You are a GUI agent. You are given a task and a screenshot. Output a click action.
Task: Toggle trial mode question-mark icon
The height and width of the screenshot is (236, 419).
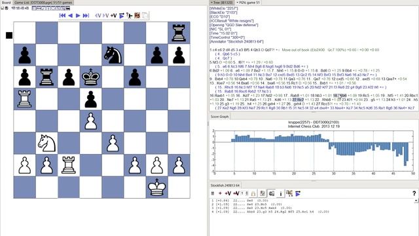pyautogui.click(x=130, y=16)
